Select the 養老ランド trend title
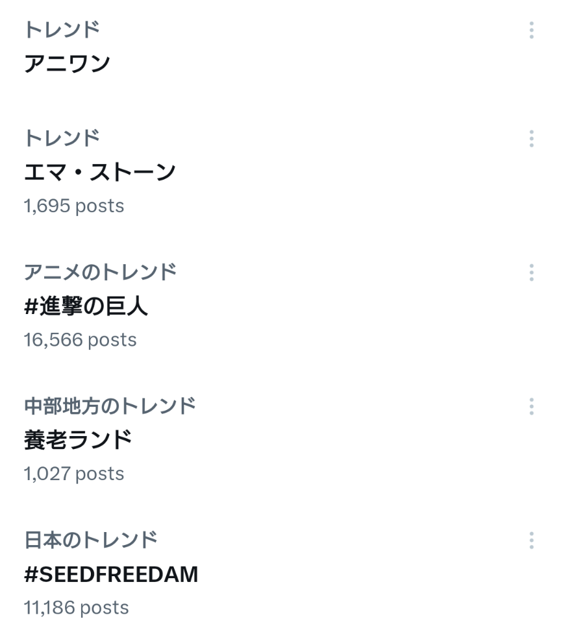This screenshot has height=643, width=561. coord(78,441)
